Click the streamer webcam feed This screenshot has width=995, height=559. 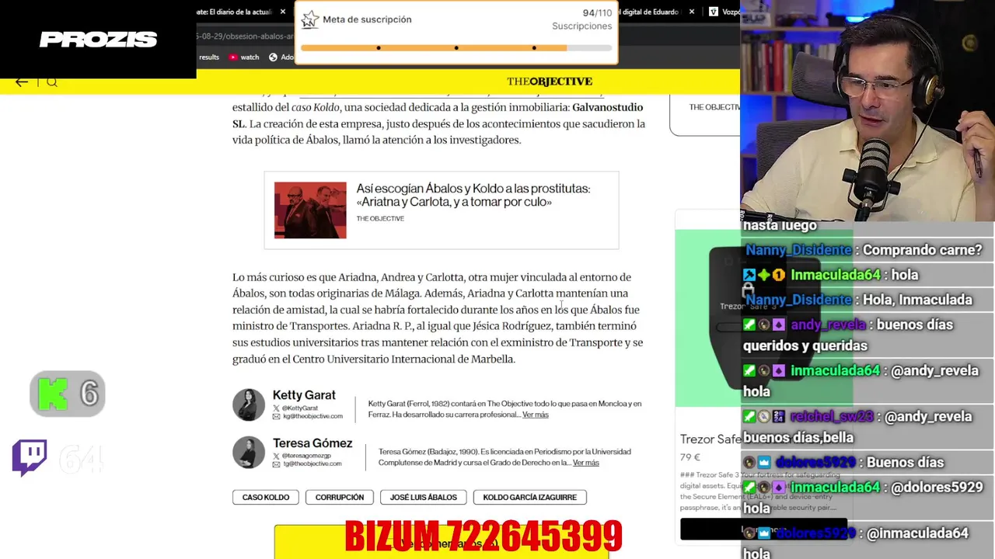pos(868,110)
